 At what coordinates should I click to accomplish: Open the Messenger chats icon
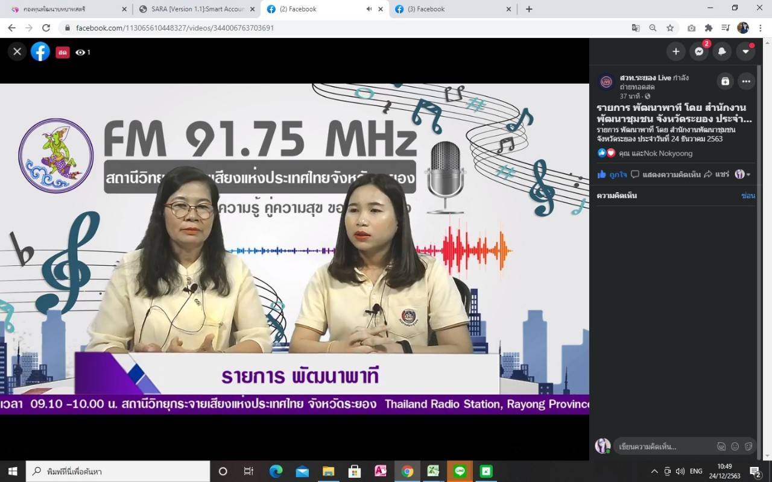pos(698,52)
